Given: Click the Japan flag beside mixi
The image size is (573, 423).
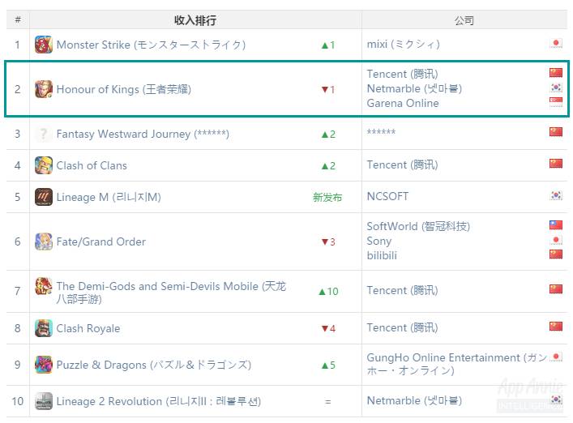Looking at the screenshot, I should point(556,44).
